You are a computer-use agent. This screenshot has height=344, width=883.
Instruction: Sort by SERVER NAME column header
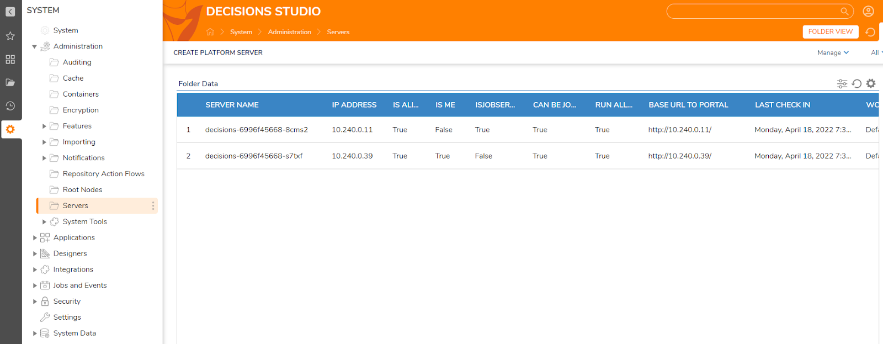coord(232,105)
